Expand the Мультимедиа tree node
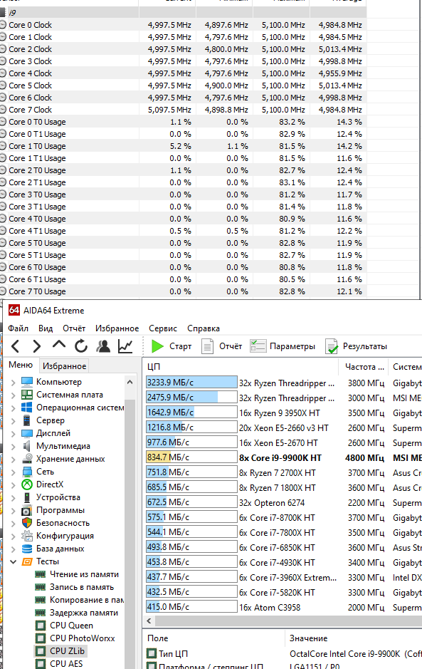The image size is (422, 669). coord(14,446)
